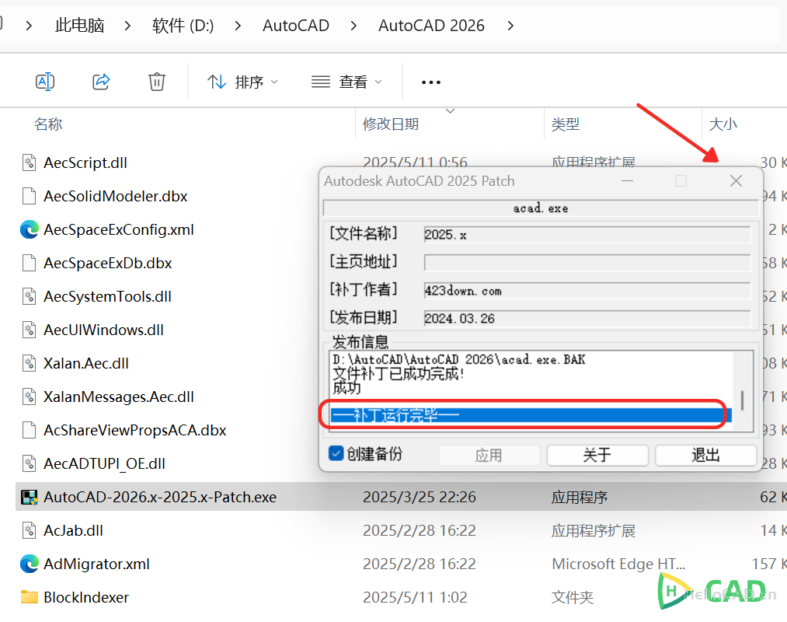Select the BlockIndexer folder name
787x622 pixels.
(x=85, y=597)
